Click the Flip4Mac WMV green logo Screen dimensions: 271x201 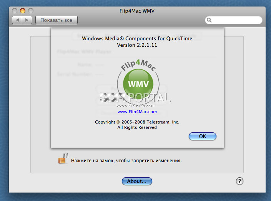coord(138,82)
